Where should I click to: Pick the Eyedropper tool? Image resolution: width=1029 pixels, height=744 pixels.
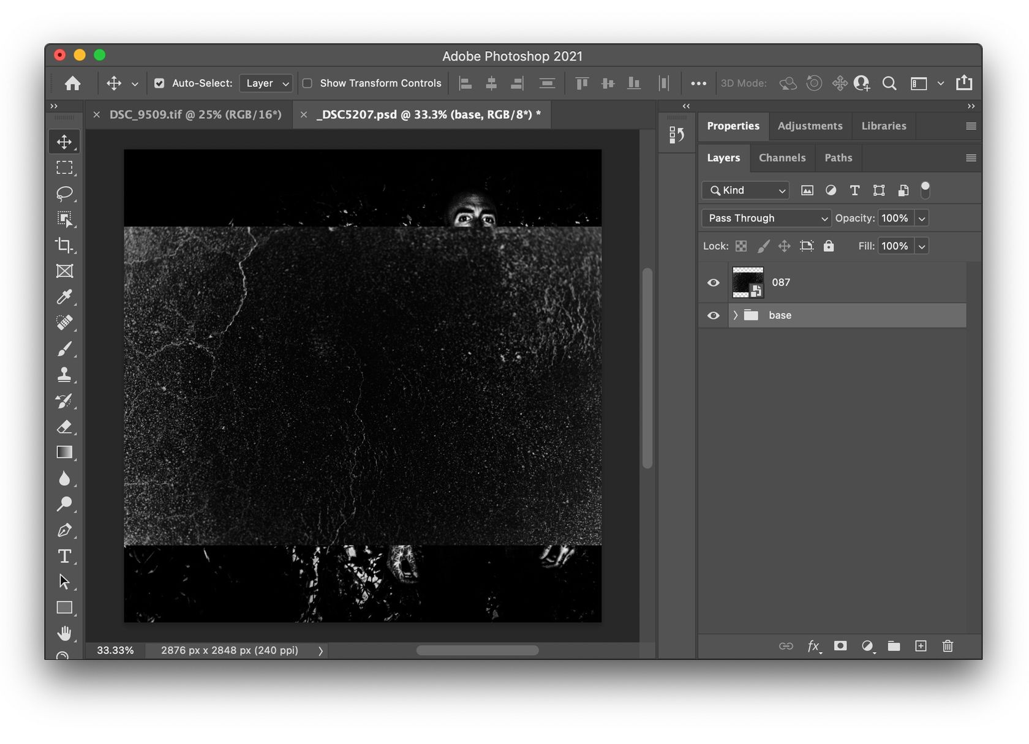click(64, 297)
